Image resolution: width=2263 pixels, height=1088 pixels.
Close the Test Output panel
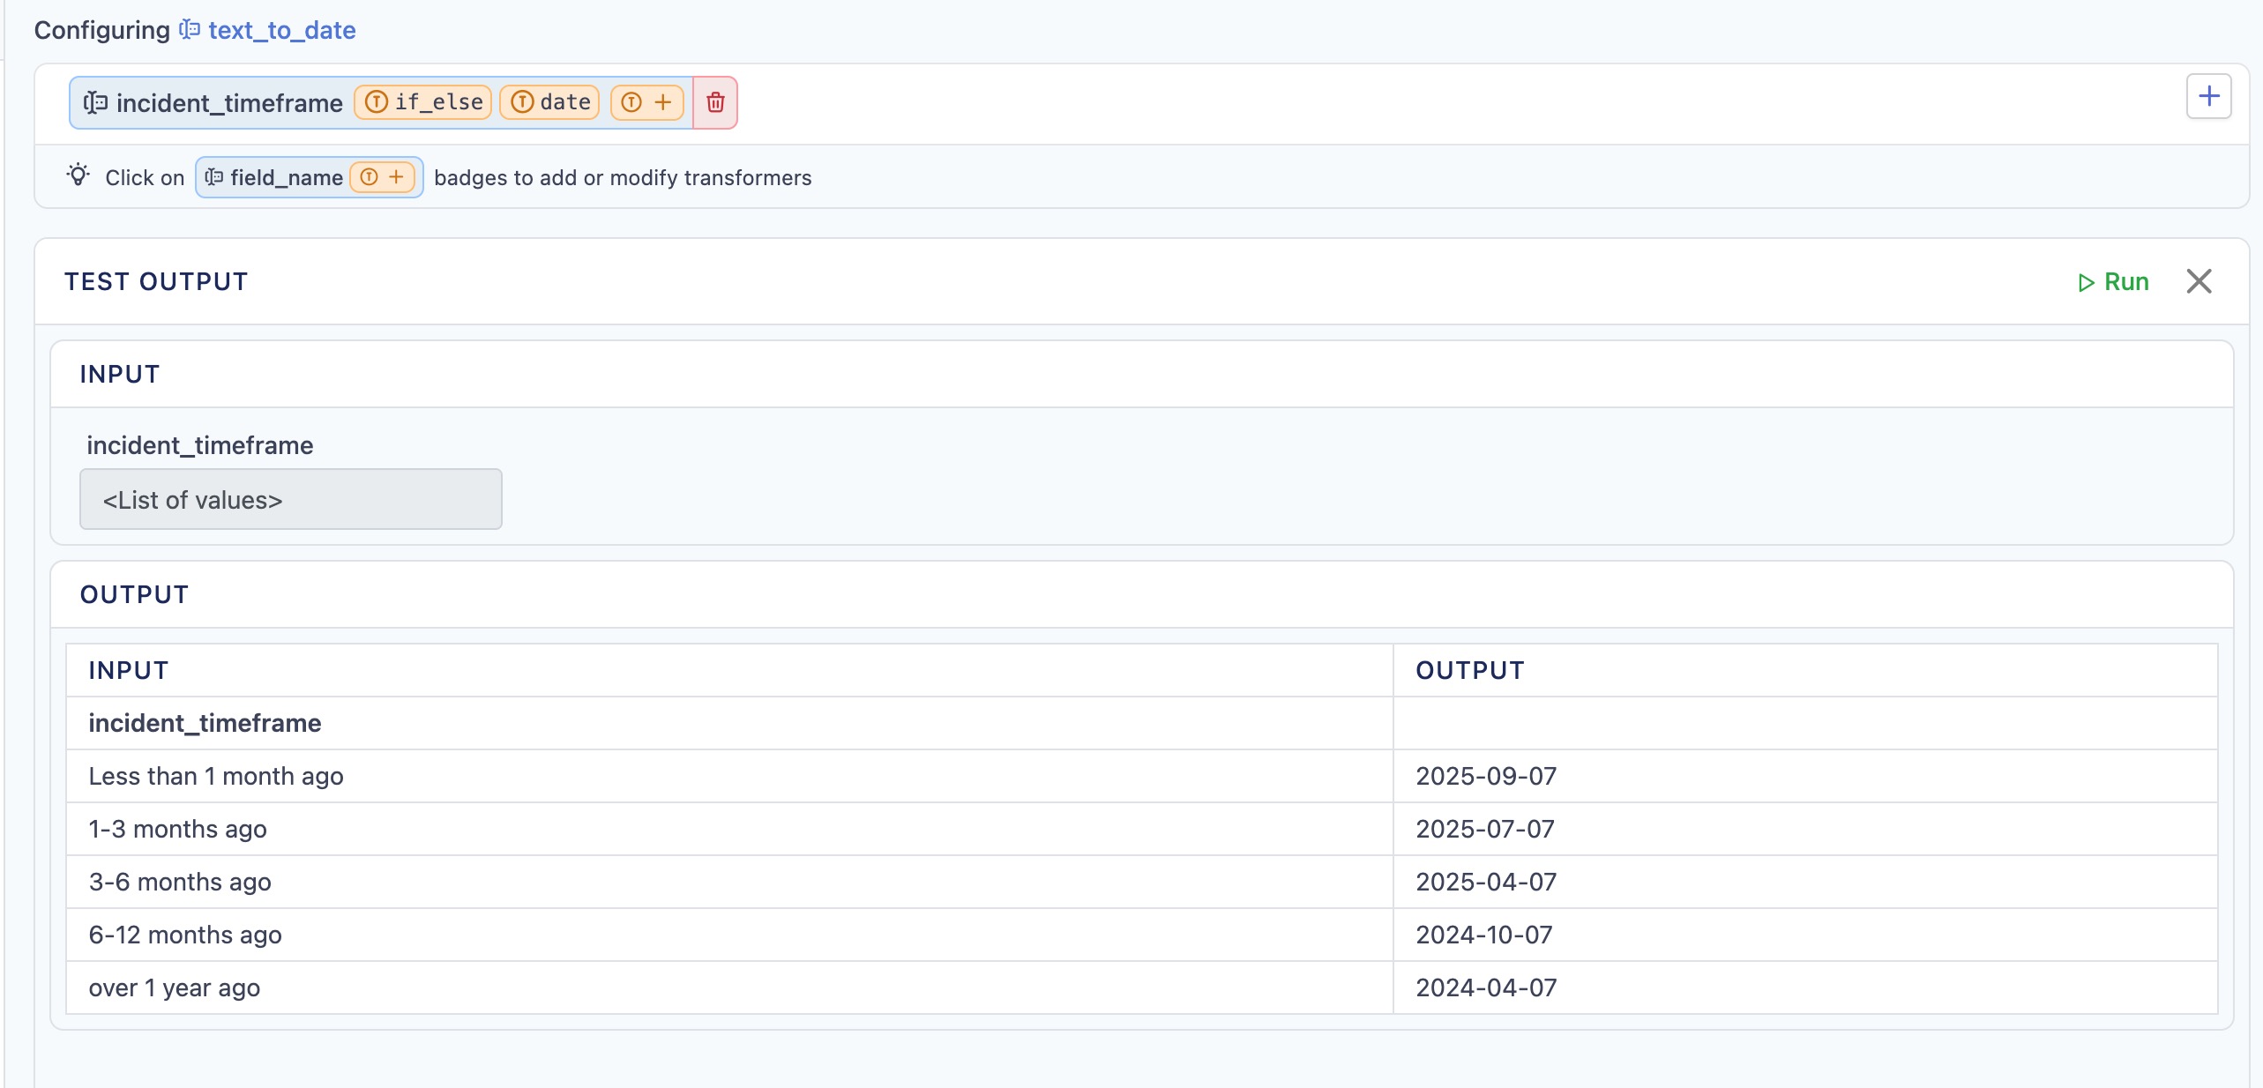tap(2199, 282)
